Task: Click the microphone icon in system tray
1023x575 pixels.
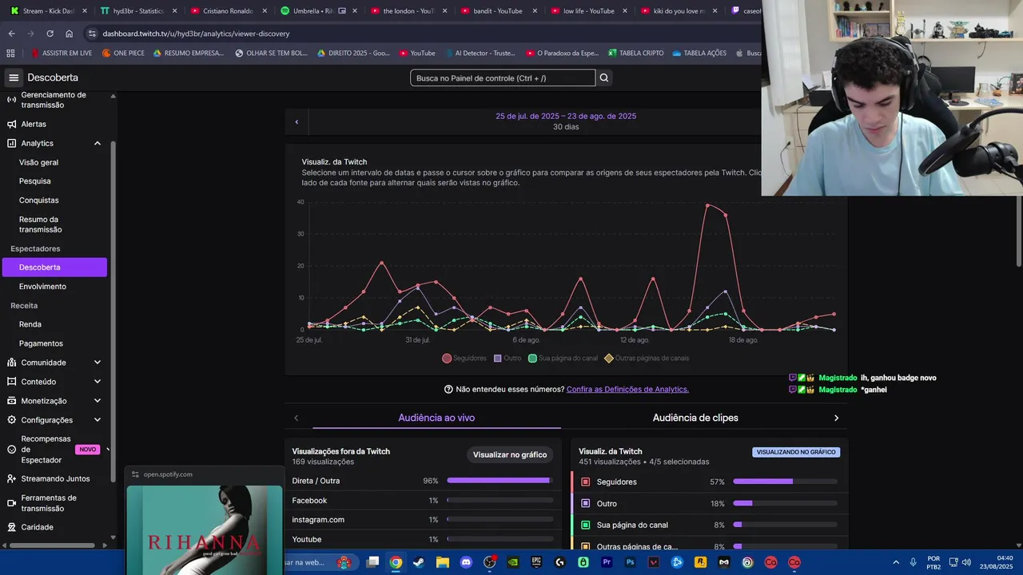Action: coord(913,562)
